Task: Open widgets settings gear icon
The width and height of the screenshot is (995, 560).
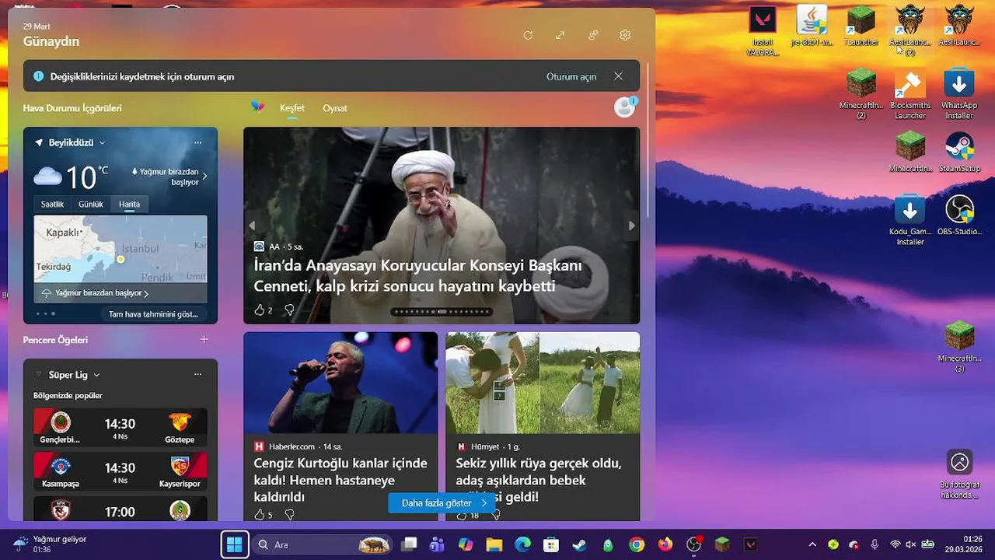Action: coord(625,36)
